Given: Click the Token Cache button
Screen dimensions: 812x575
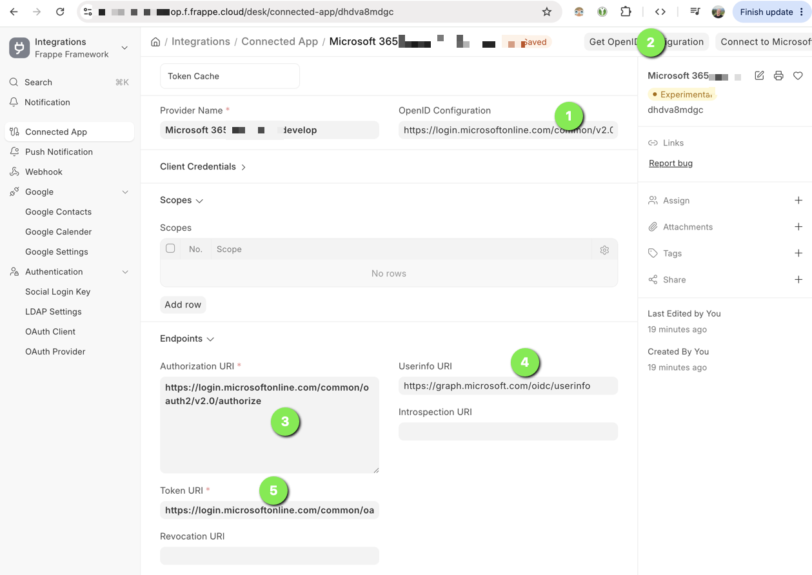Looking at the screenshot, I should pos(230,76).
